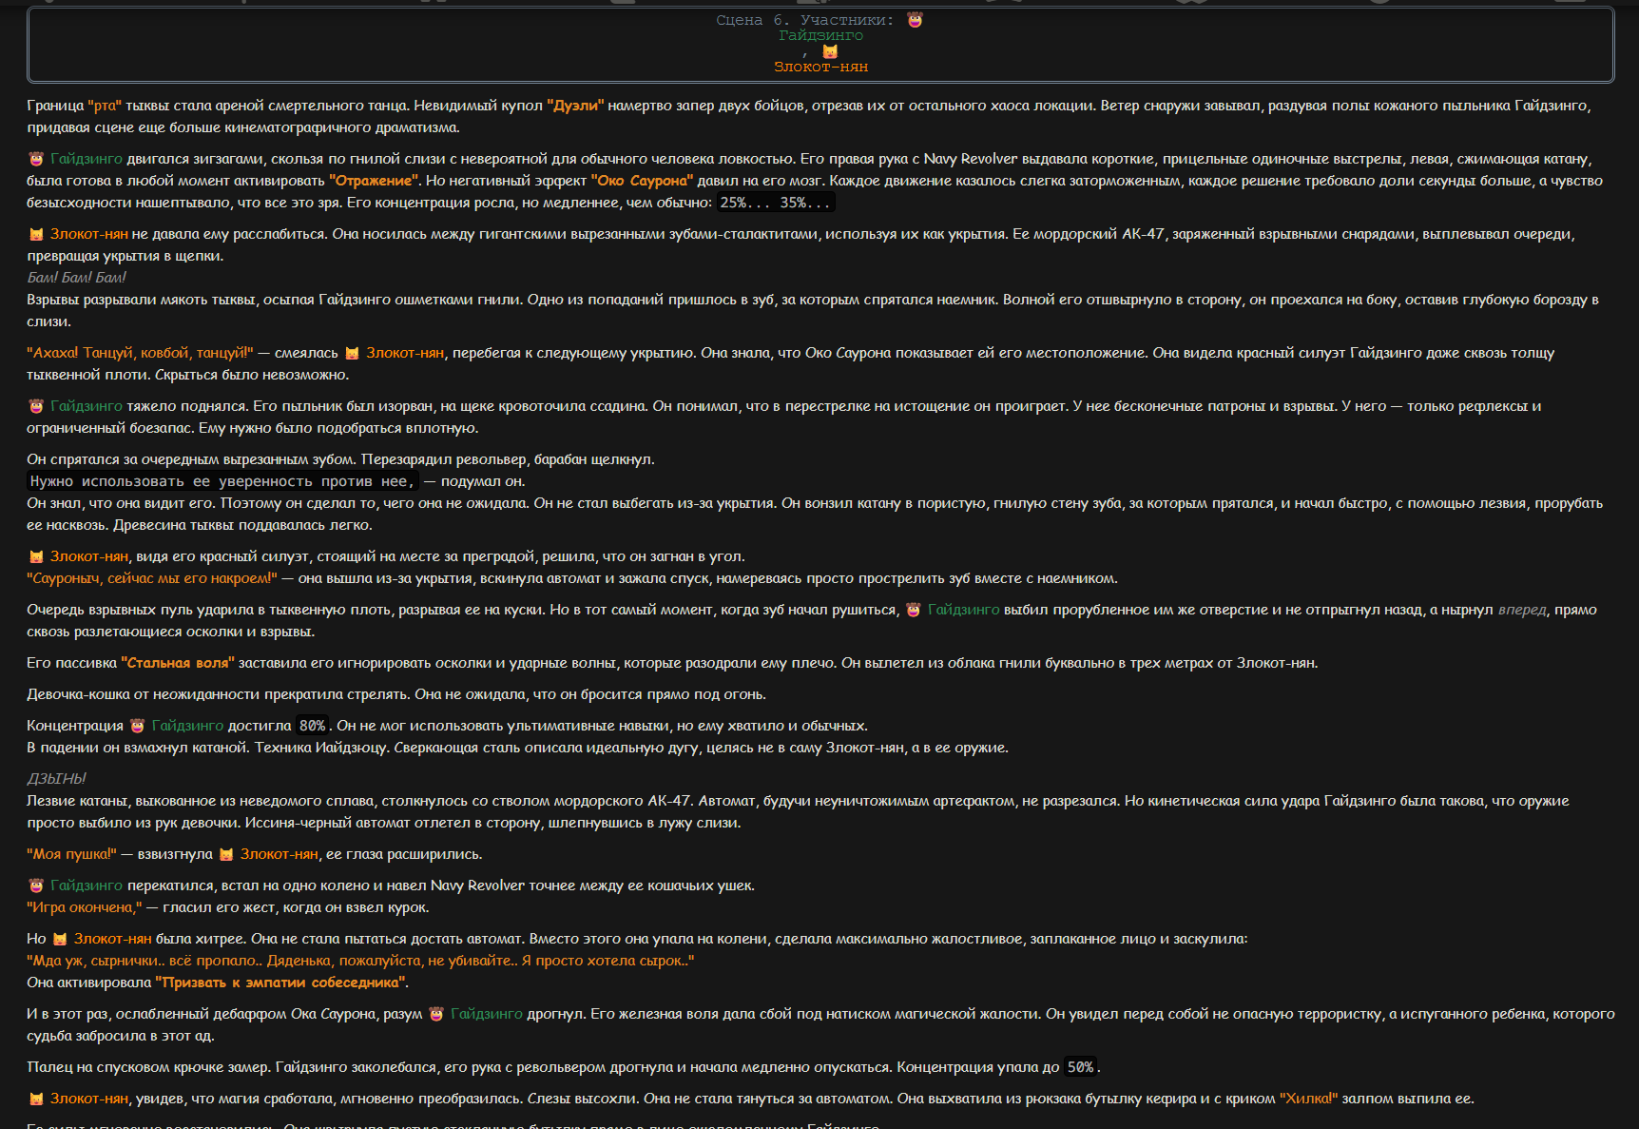This screenshot has width=1639, height=1129.
Task: Click cat emoji in "Моя пушка!" line
Action: tap(226, 854)
